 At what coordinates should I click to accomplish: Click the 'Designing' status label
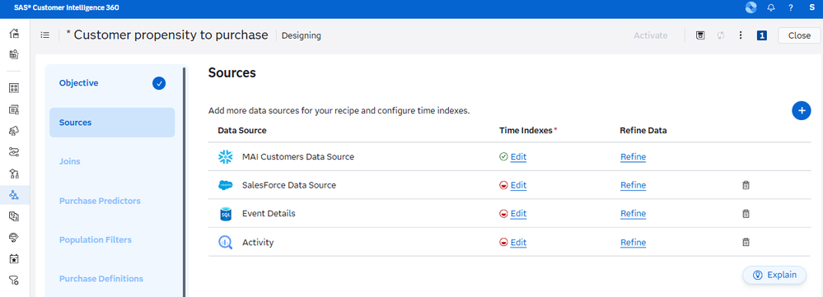(x=302, y=35)
